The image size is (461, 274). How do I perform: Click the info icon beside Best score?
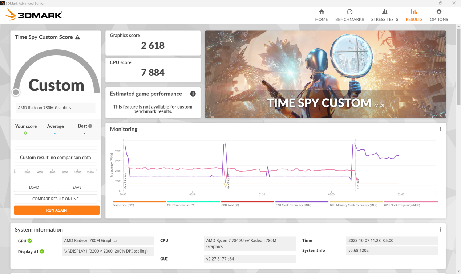pos(90,126)
